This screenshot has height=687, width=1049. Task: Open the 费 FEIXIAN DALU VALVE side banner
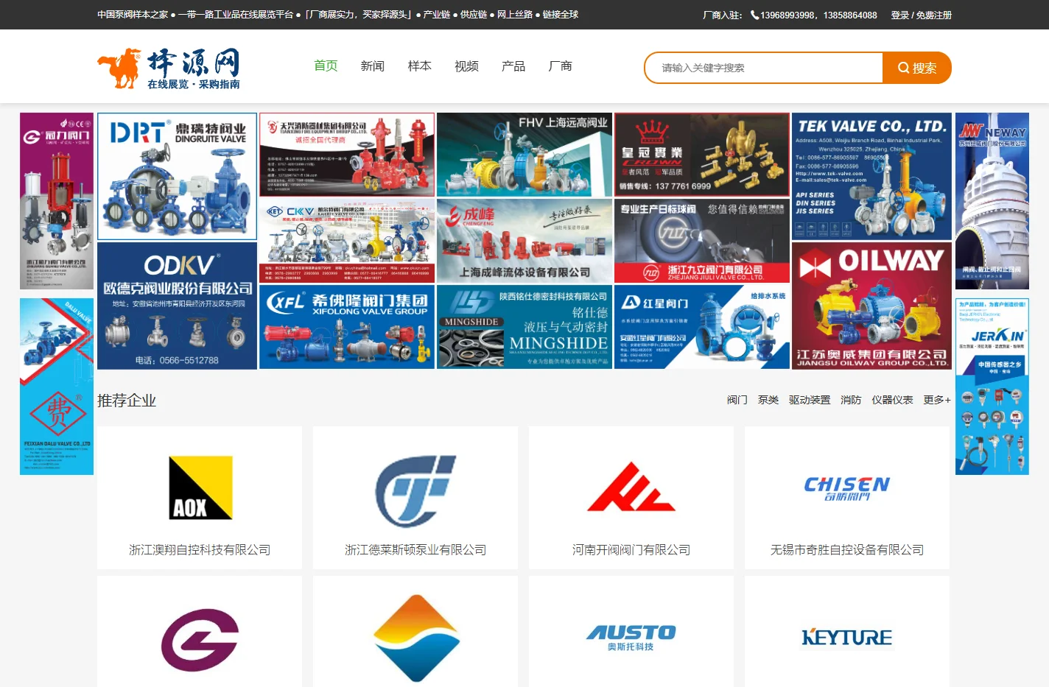tap(57, 387)
